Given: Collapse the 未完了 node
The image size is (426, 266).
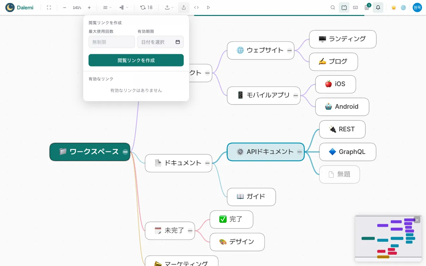Looking at the screenshot, I should (x=190, y=230).
